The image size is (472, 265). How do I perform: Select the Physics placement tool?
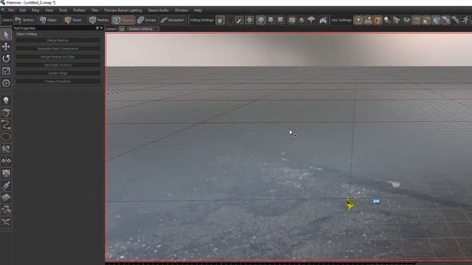click(6, 210)
